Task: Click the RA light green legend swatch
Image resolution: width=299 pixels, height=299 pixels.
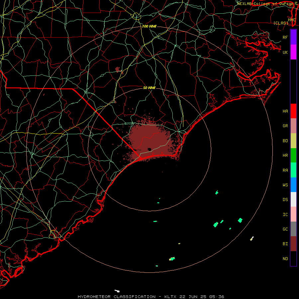Action: [x=293, y=170]
